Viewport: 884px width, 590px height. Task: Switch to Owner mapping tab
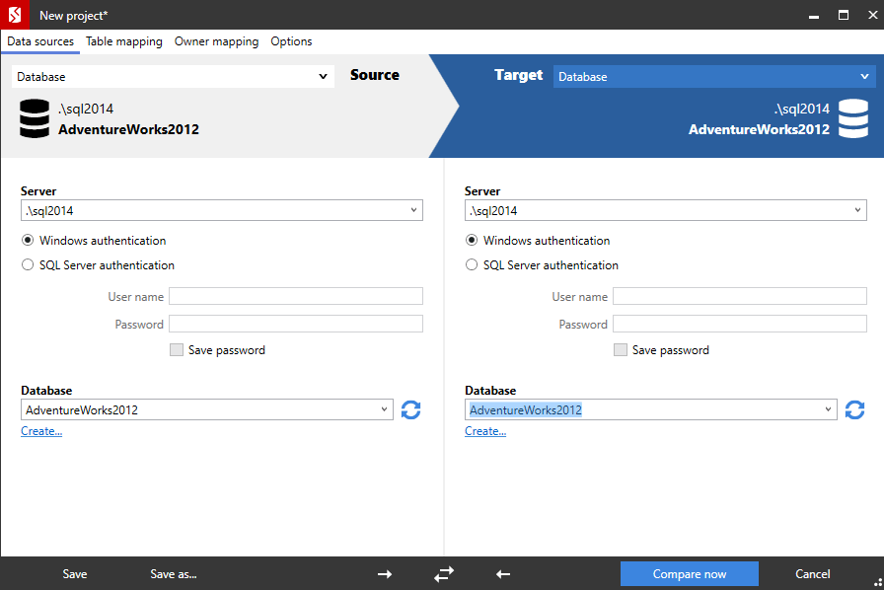coord(216,41)
